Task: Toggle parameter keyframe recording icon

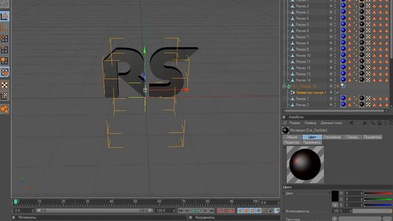Action: [x=259, y=211]
